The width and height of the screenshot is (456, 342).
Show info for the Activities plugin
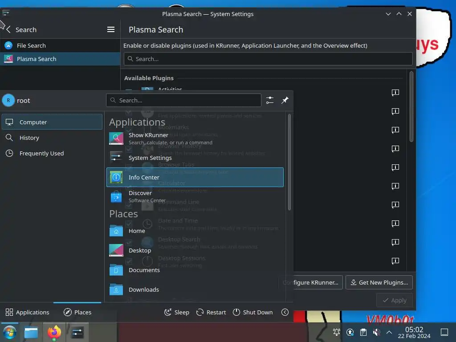[395, 93]
